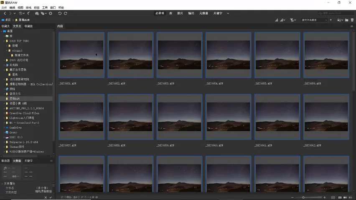Screen dimensions: 356x200
Task: Open the 编辑 menu
Action: pos(12,7)
